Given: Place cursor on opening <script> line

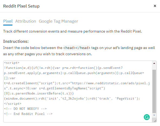Looking at the screenshot, I should point(12,63).
